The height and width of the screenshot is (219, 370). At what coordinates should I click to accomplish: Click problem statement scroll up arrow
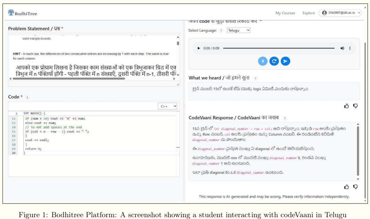click(x=178, y=37)
